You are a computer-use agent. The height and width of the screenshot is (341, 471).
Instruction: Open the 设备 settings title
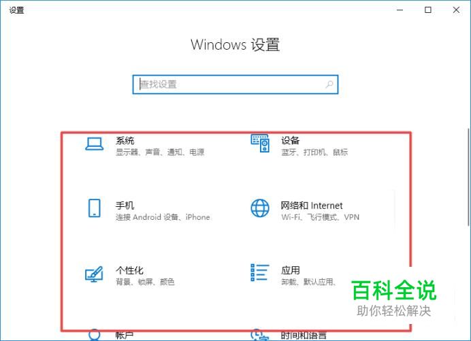click(x=291, y=140)
